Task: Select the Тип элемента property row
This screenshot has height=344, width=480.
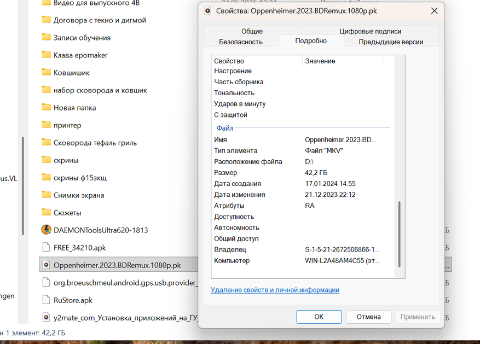Action: pyautogui.click(x=303, y=151)
